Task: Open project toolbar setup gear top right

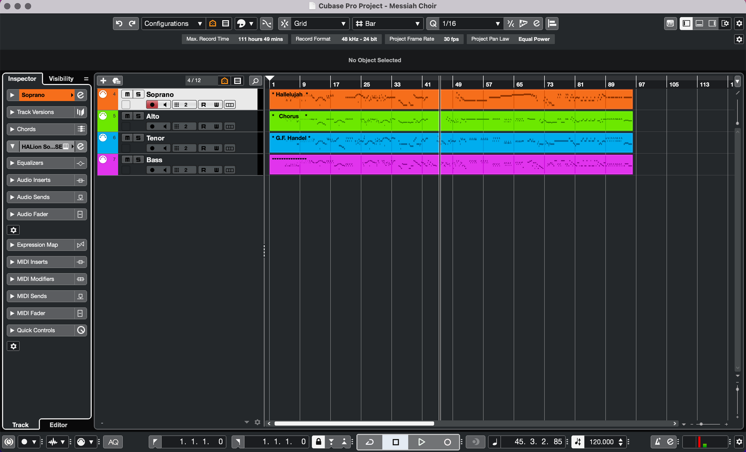Action: [x=739, y=24]
